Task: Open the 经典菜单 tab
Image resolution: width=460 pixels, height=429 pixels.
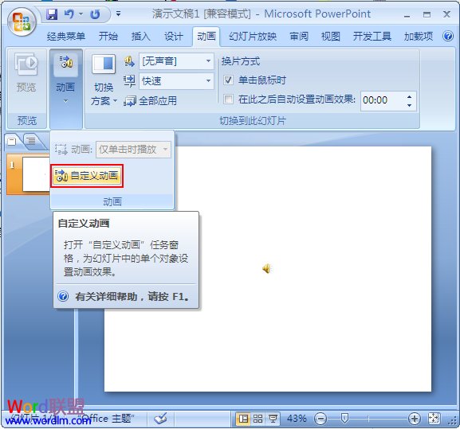Action: pyautogui.click(x=66, y=37)
